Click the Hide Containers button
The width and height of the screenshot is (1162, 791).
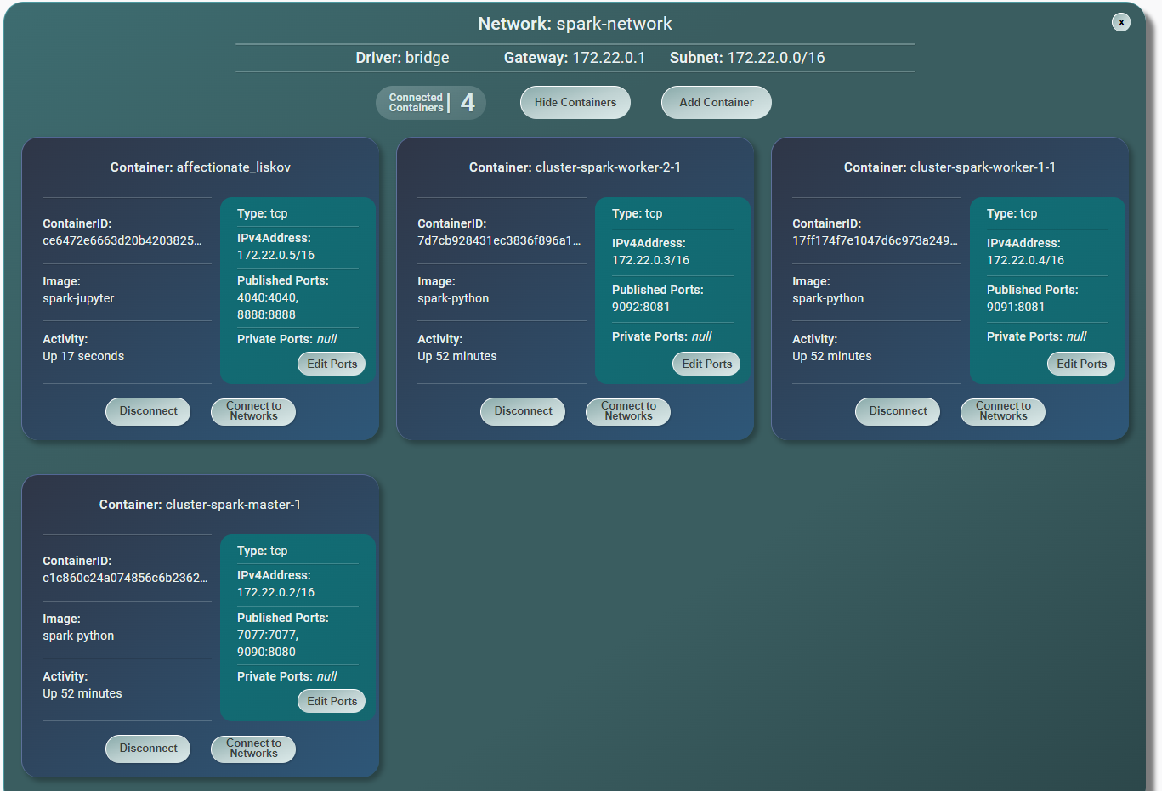tap(575, 103)
